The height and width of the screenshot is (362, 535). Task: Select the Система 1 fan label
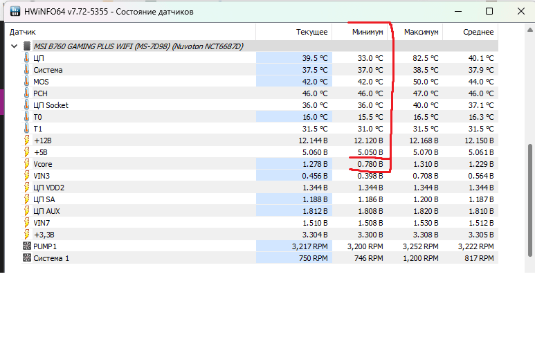tap(51, 258)
